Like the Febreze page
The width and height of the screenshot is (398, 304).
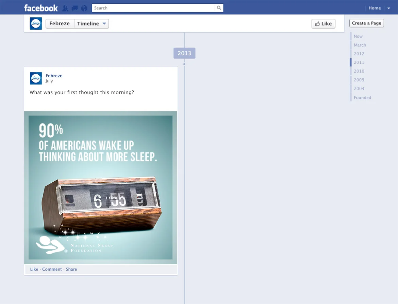pyautogui.click(x=323, y=24)
